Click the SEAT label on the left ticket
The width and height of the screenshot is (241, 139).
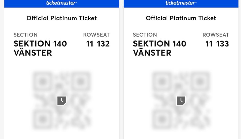pyautogui.click(x=103, y=35)
